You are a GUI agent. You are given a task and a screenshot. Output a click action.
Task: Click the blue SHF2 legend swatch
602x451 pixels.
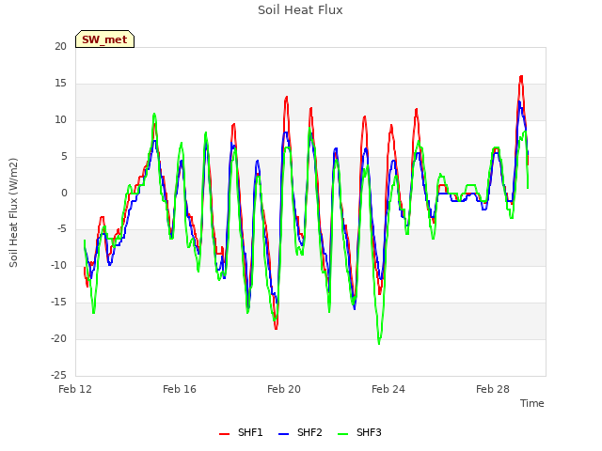tap(283, 434)
